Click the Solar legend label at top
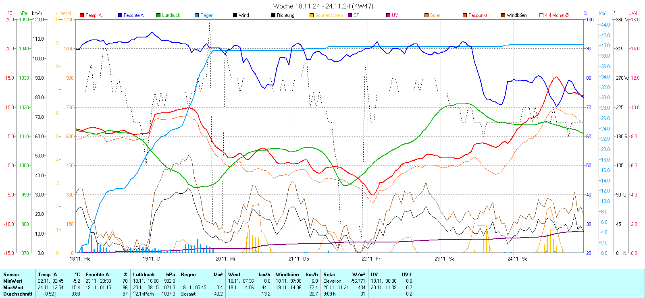The width and height of the screenshot is (645, 298). pos(435,15)
